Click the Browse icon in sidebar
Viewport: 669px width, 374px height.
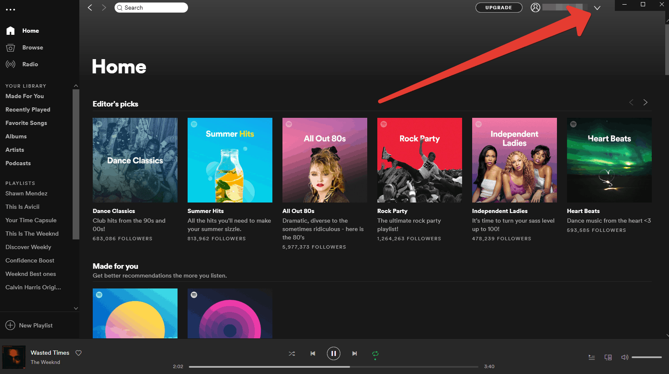point(10,48)
